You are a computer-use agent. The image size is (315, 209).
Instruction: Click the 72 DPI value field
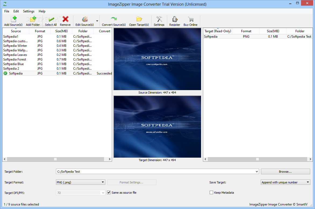78,193
